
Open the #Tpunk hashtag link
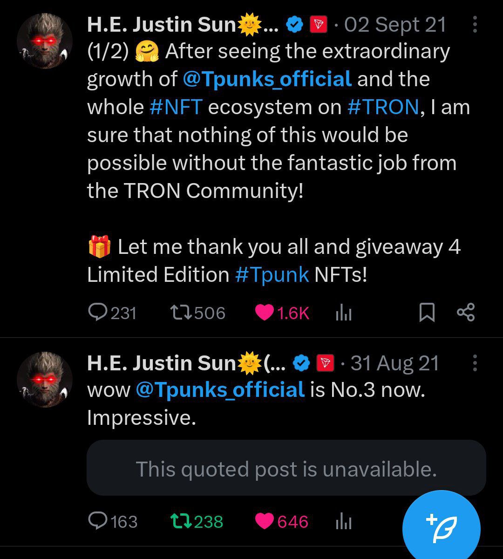pos(272,275)
